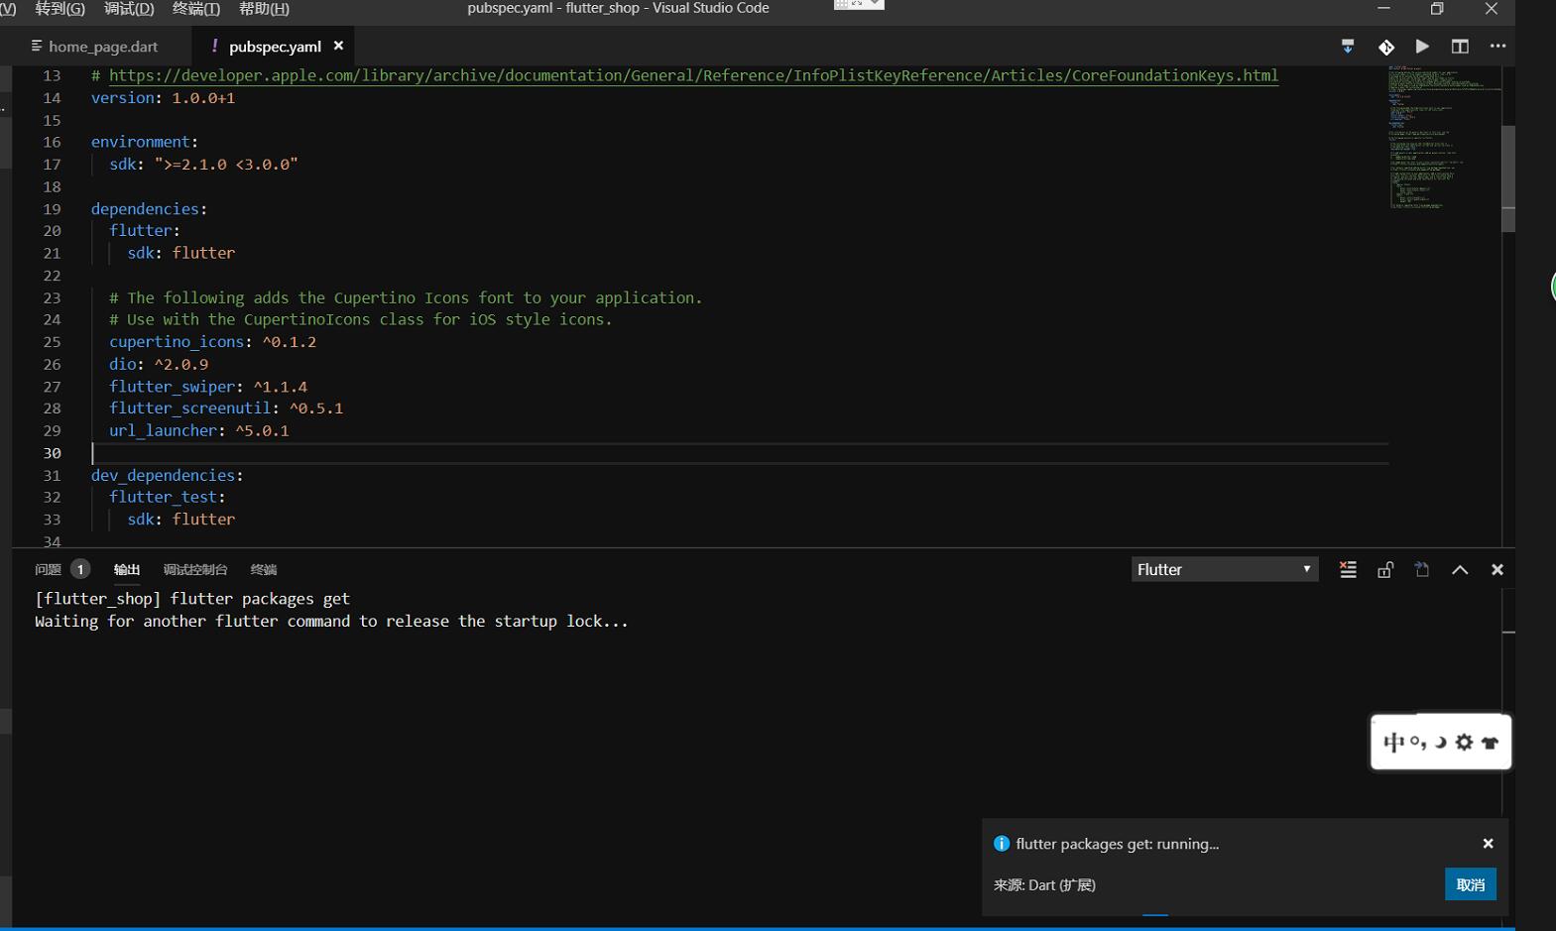Minimize the Visual Studio Code window

click(1383, 9)
